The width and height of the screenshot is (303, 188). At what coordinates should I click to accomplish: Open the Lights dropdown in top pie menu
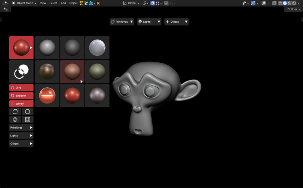(149, 22)
